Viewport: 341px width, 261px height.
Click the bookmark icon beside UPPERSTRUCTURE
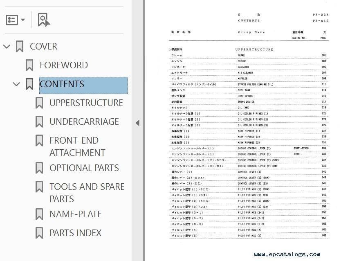pyautogui.click(x=39, y=103)
